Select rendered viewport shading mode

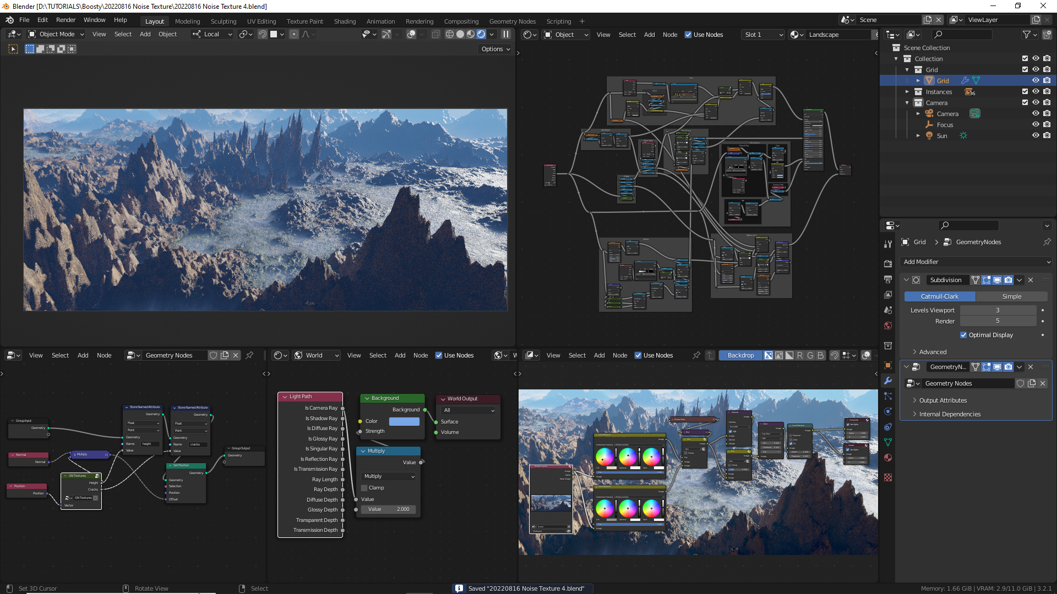point(481,34)
